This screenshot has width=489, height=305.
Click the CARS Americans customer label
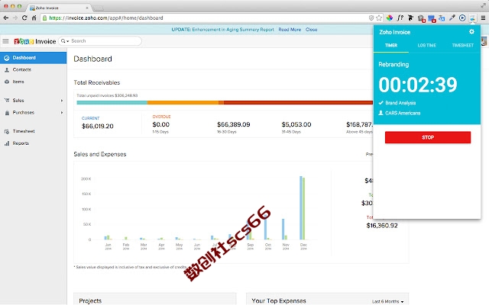[403, 113]
